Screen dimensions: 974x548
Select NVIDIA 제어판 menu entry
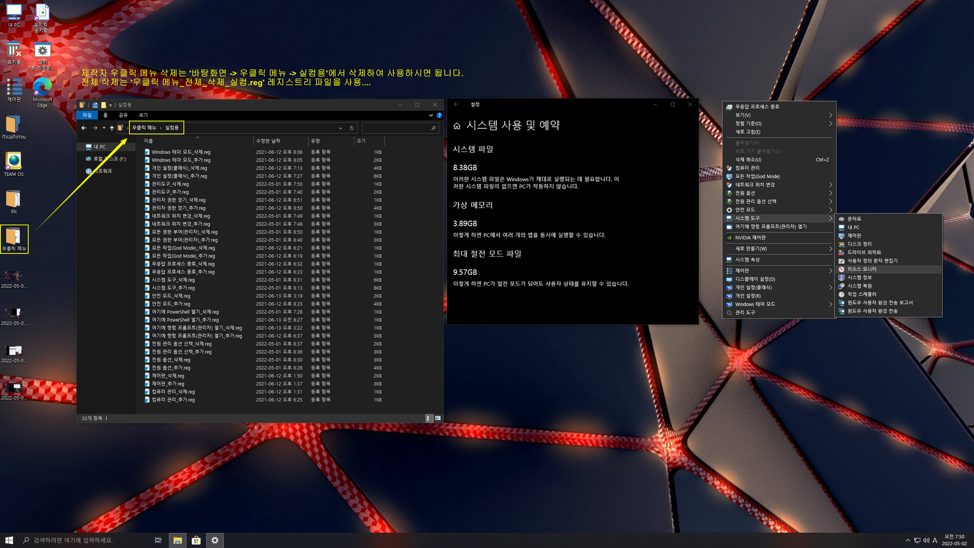(779, 238)
